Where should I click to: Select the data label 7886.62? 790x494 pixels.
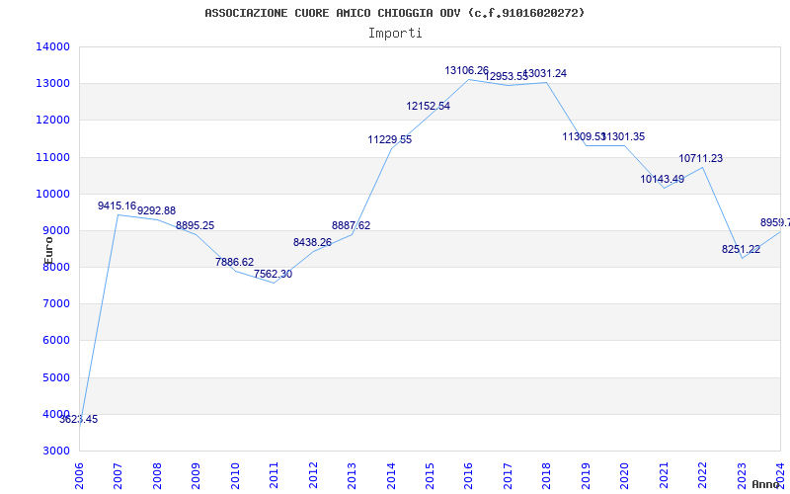click(234, 262)
